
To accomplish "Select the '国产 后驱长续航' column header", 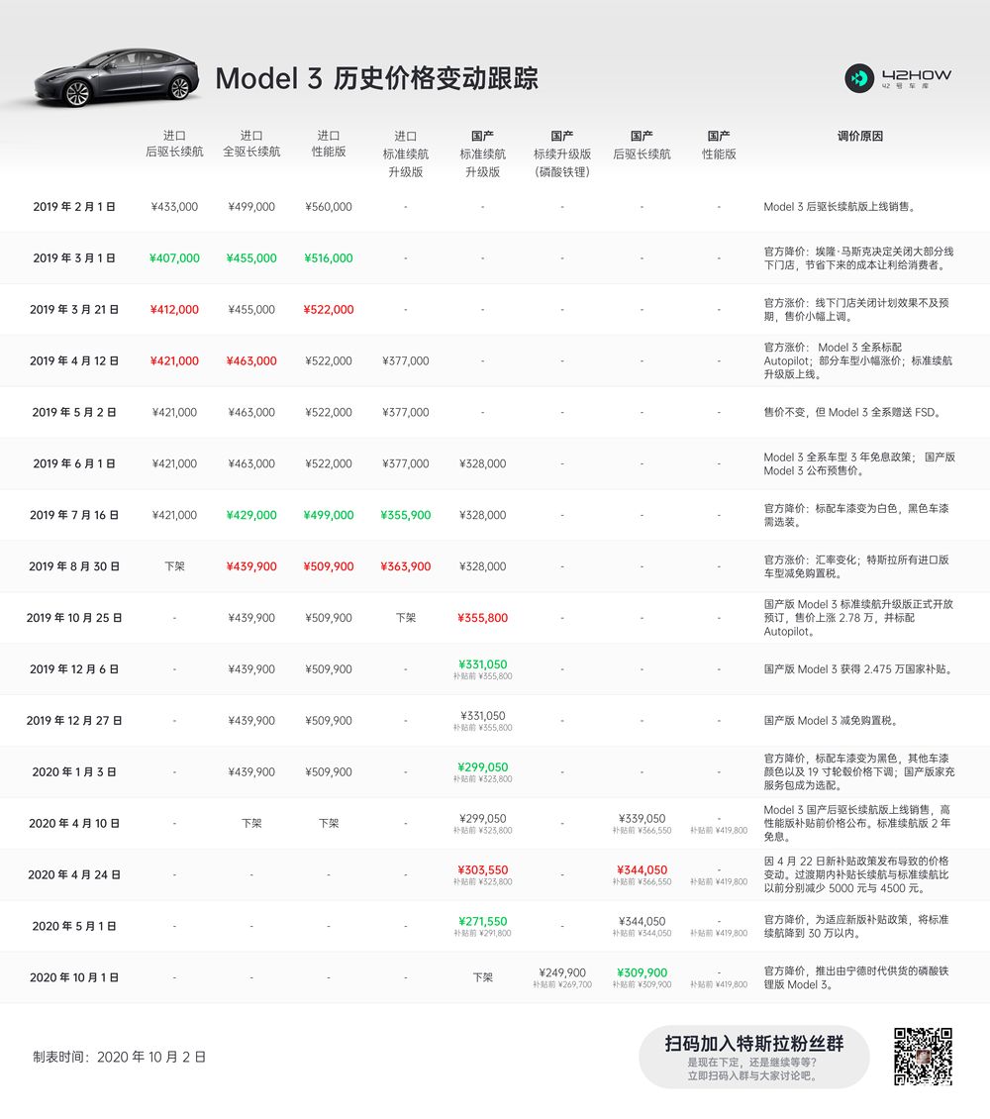I will 642,145.
